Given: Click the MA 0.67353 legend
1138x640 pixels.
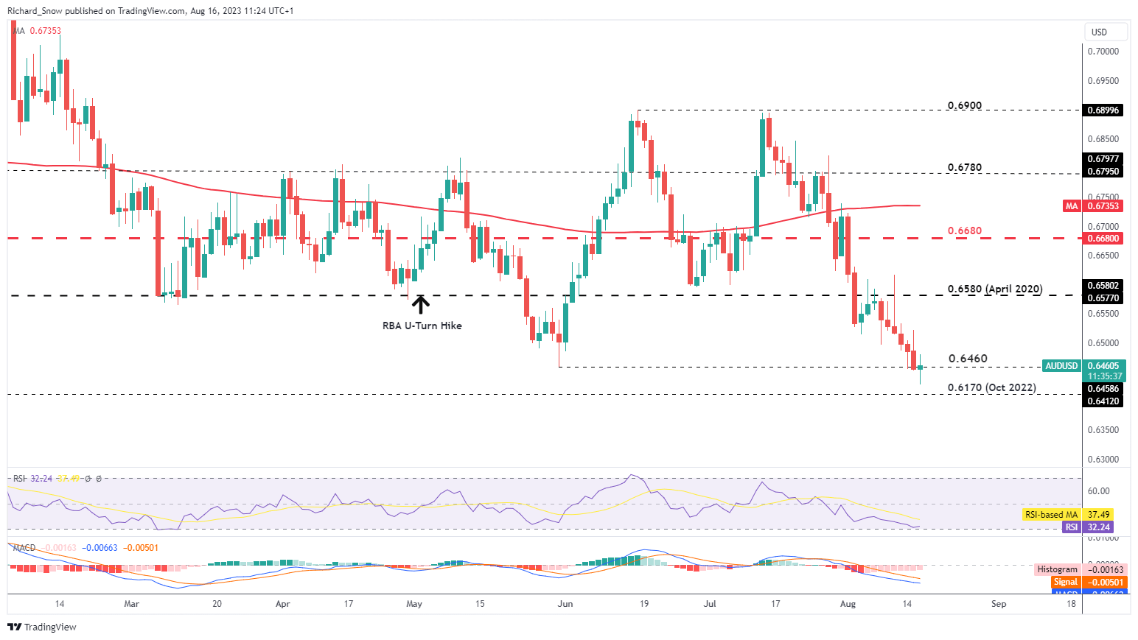Looking at the screenshot, I should 37,31.
